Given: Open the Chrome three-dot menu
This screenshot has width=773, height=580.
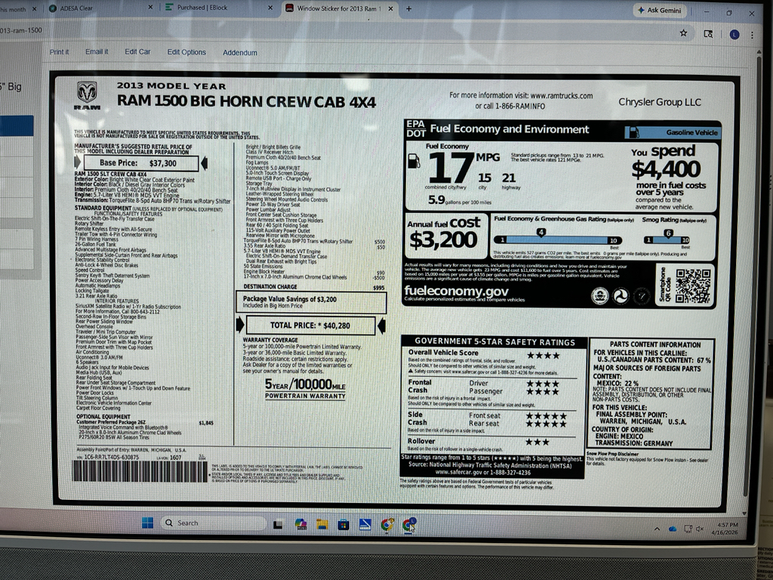Looking at the screenshot, I should point(753,34).
